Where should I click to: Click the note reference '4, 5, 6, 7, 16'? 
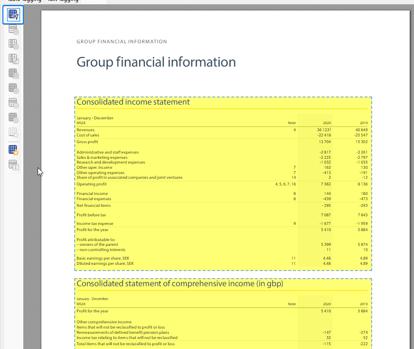pyautogui.click(x=286, y=184)
